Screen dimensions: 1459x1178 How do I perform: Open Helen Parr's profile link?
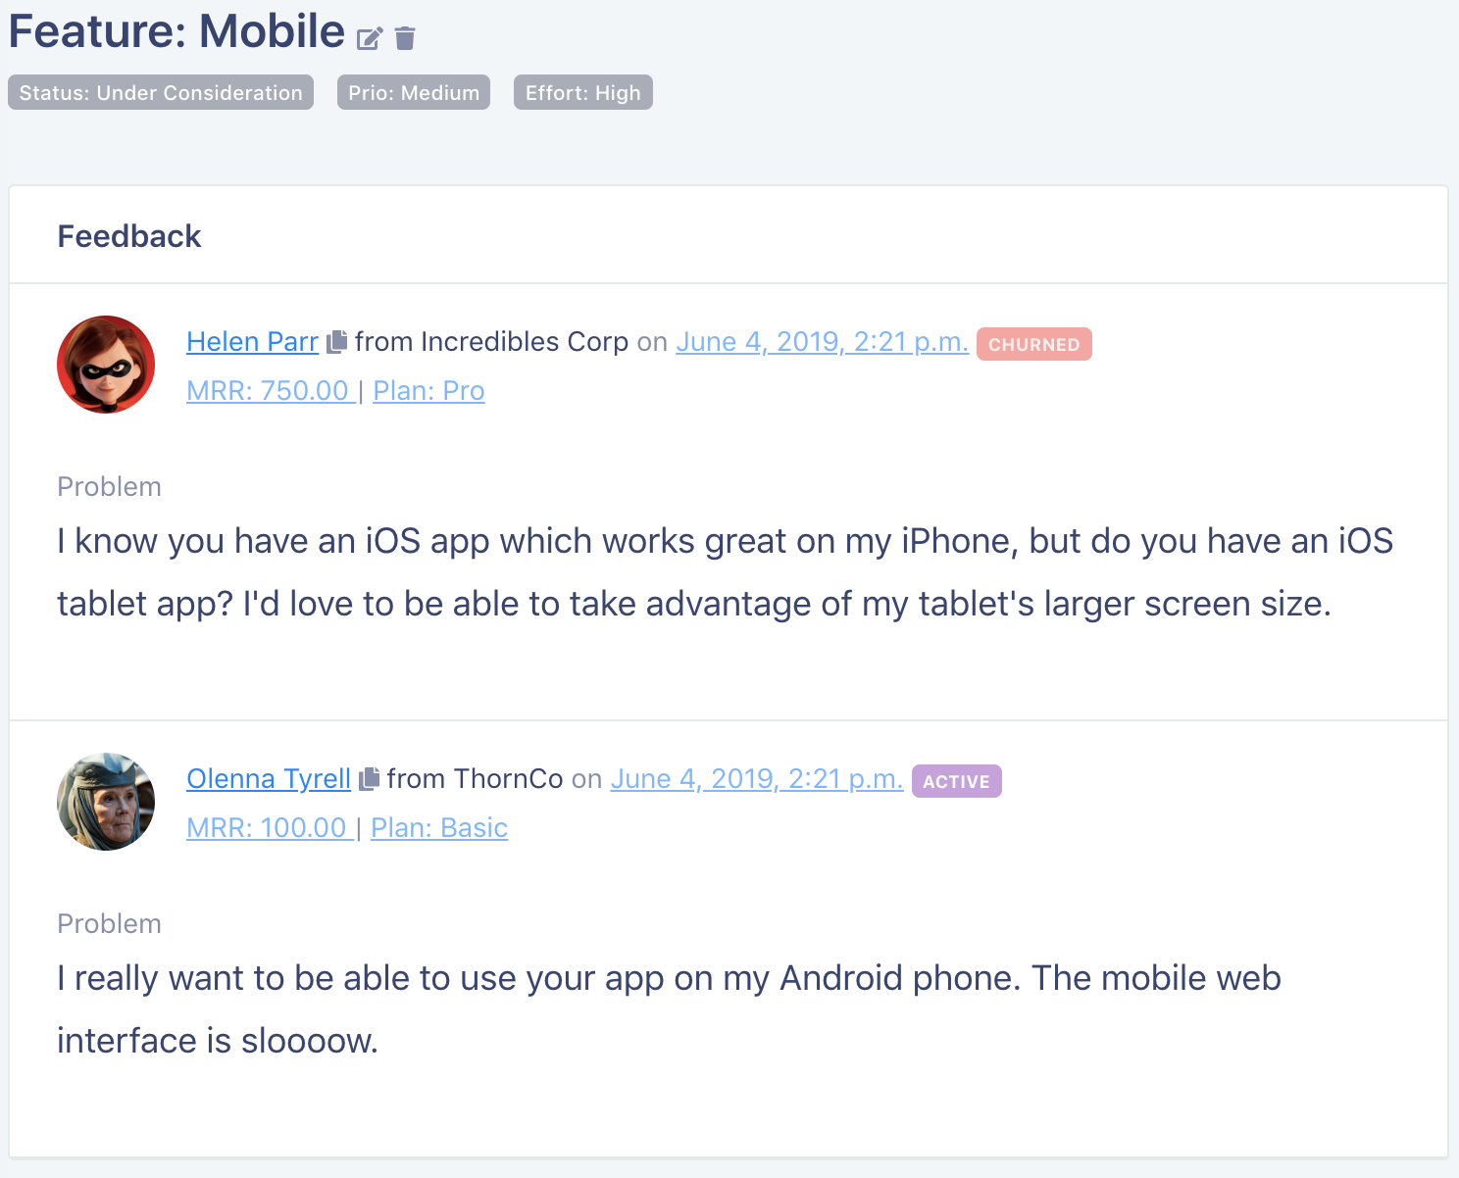252,341
